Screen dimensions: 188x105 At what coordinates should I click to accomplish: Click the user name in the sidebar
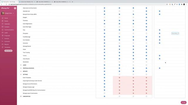pos(9,13)
